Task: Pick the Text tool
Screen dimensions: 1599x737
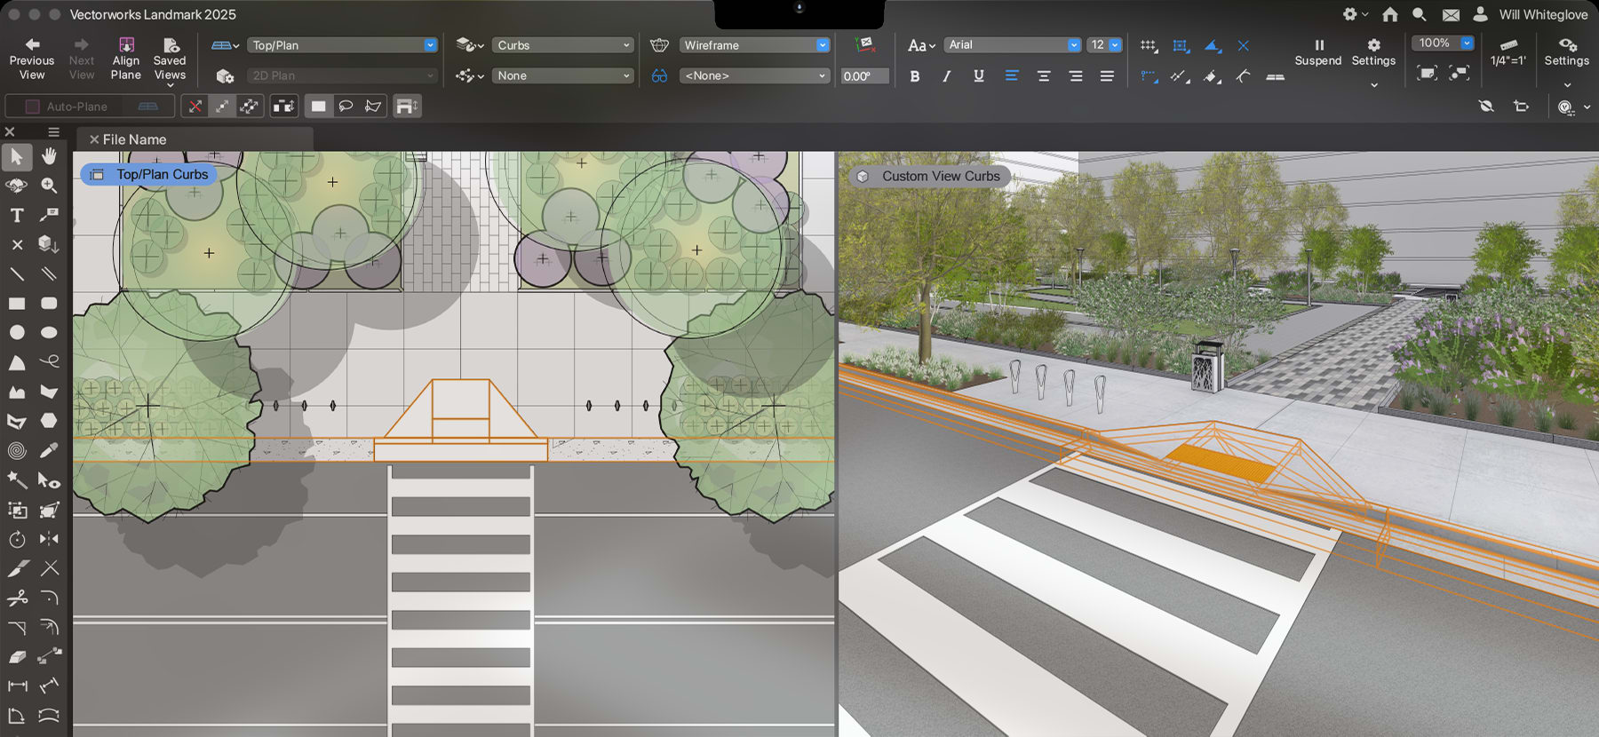Action: click(x=17, y=215)
